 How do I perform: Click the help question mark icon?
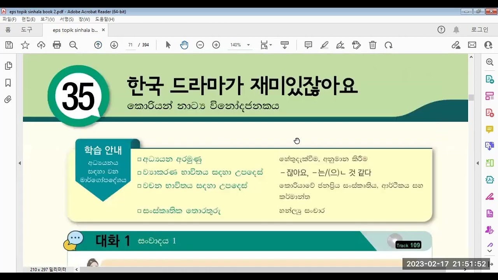coord(441,30)
